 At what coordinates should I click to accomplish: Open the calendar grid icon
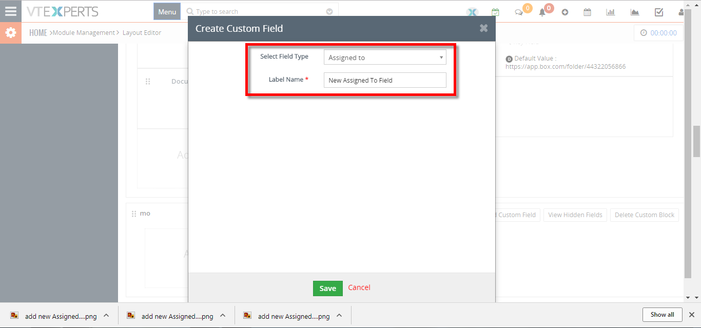pos(588,12)
